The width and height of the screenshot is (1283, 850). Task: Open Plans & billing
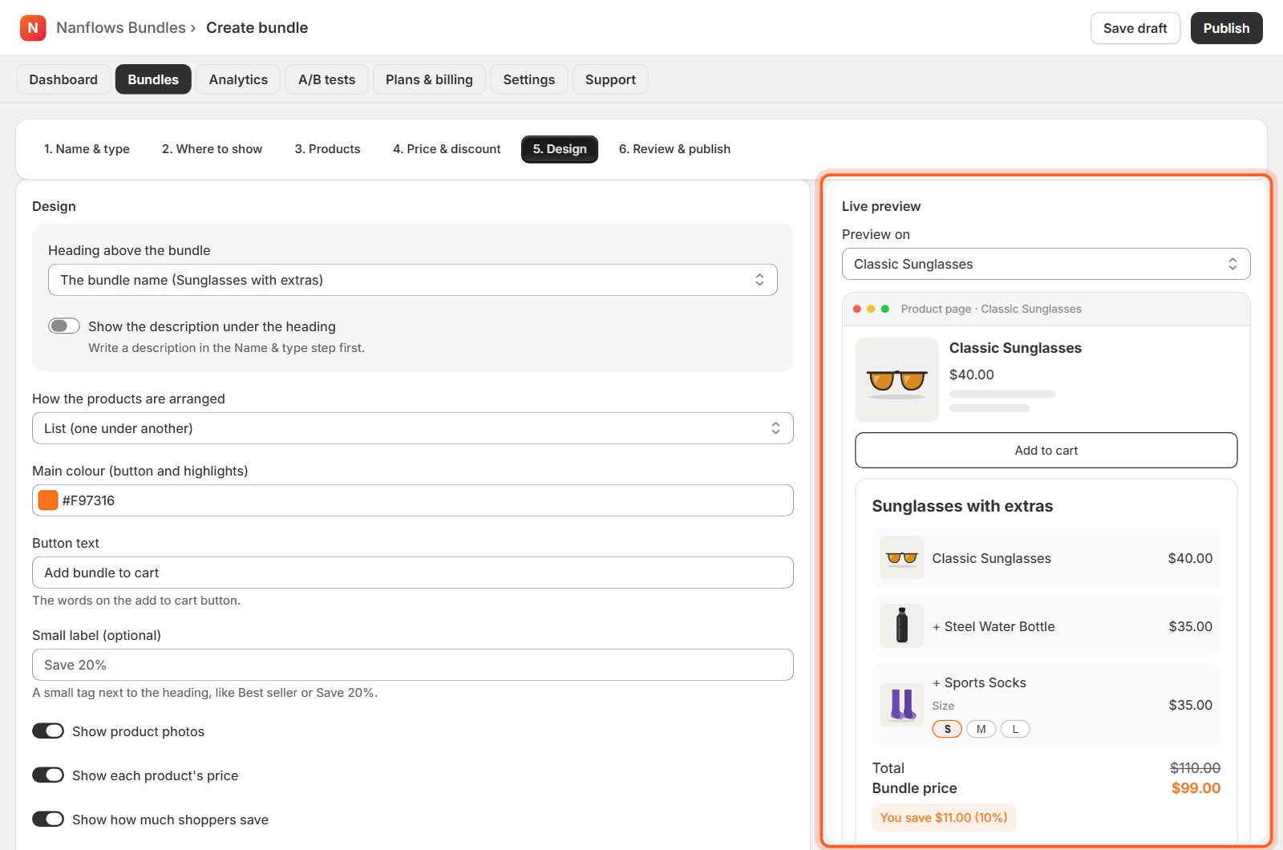(x=429, y=79)
